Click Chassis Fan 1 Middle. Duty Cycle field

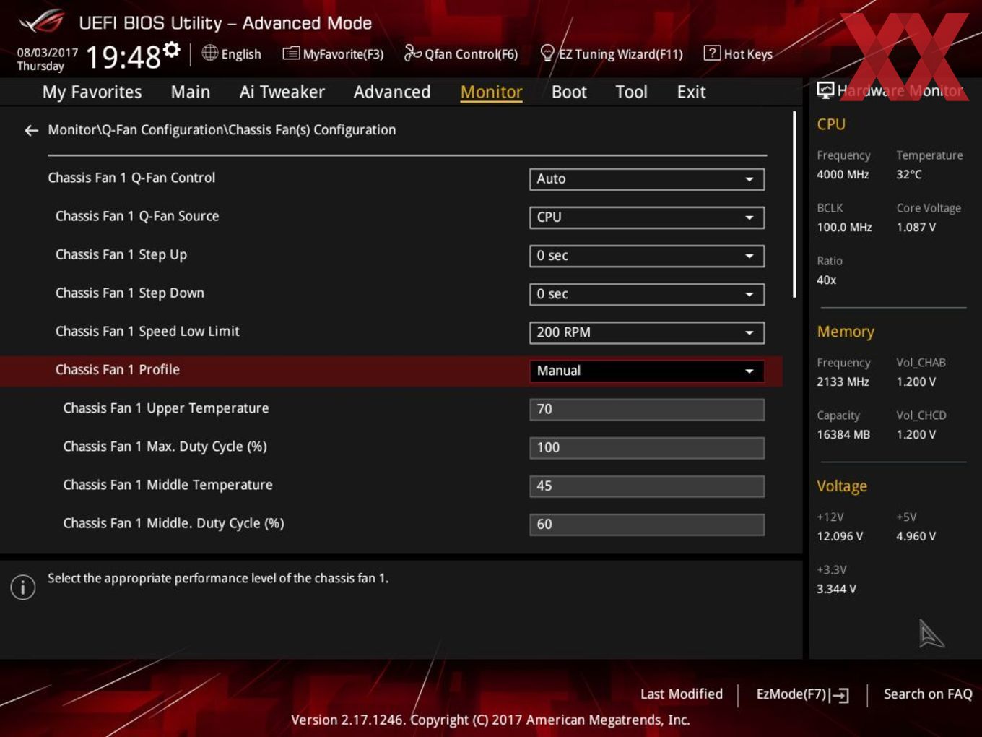click(x=647, y=524)
